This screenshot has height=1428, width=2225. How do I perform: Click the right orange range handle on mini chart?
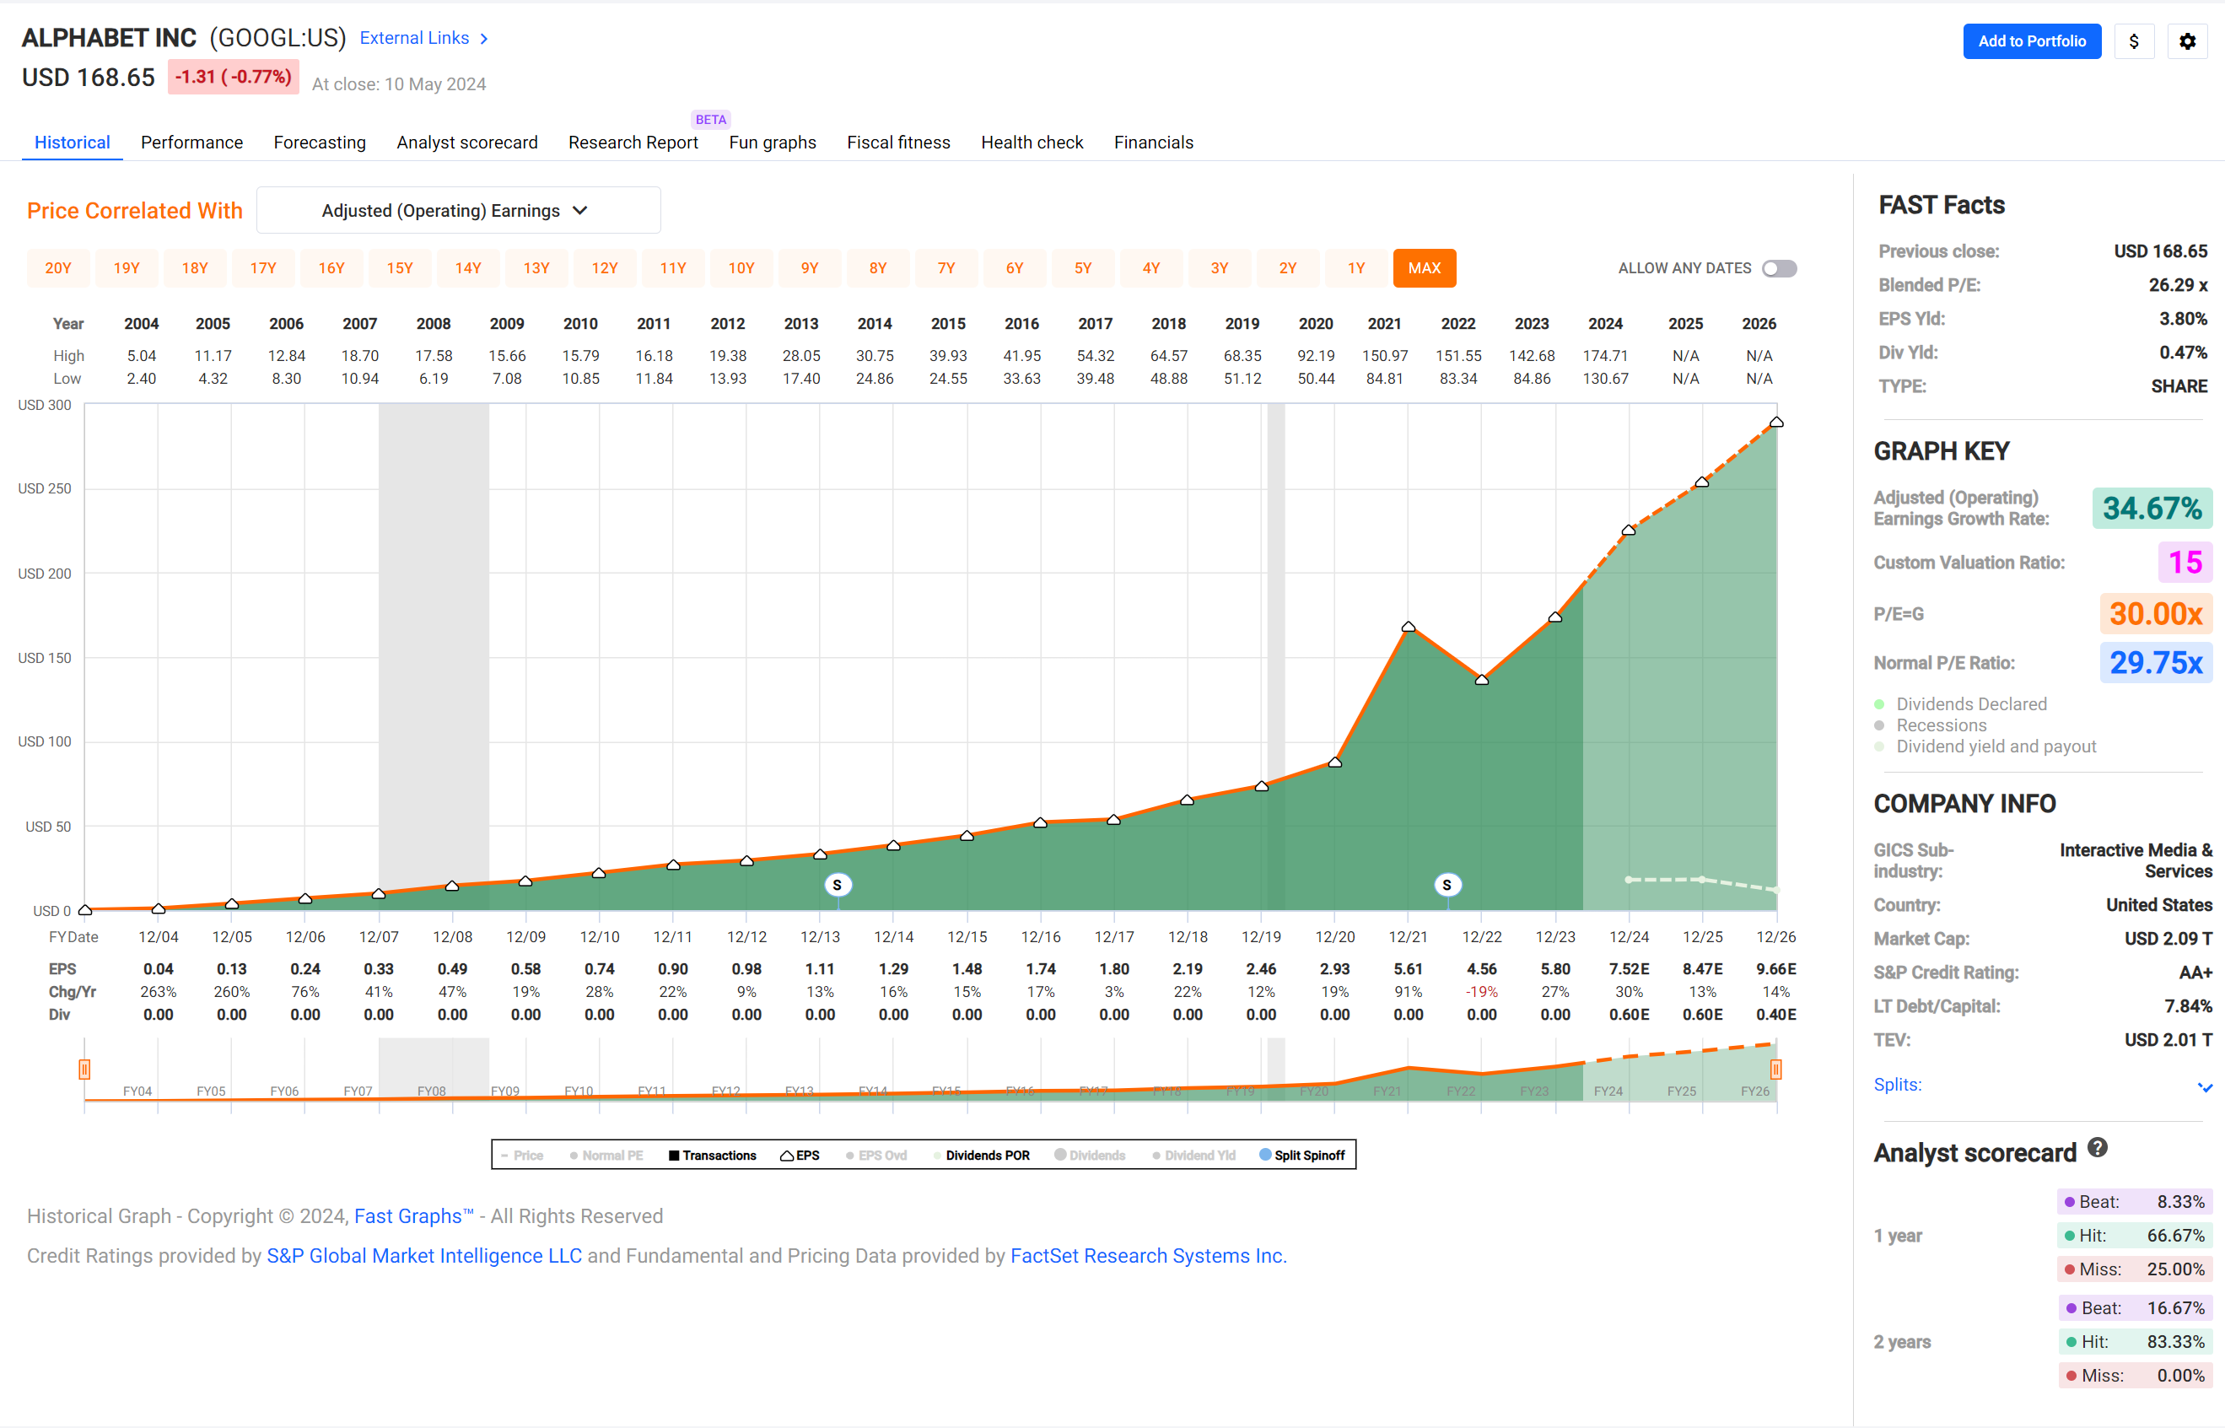[1775, 1070]
